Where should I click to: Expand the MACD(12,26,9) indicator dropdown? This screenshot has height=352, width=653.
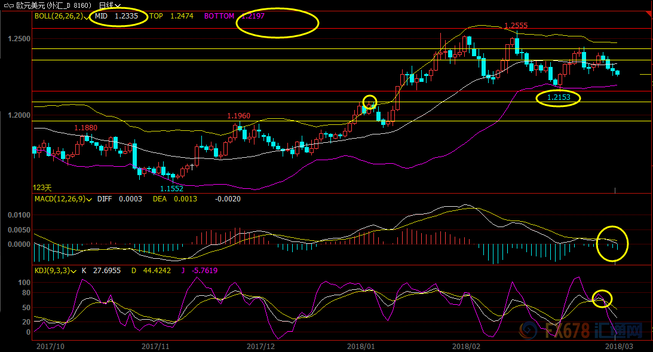89,199
